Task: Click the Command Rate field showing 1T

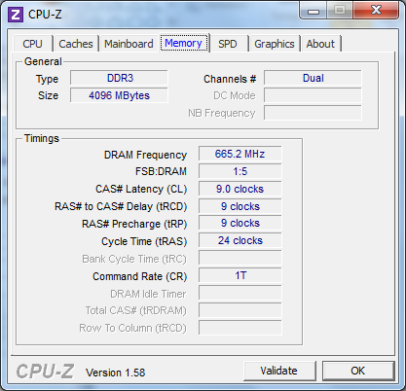Action: click(240, 275)
